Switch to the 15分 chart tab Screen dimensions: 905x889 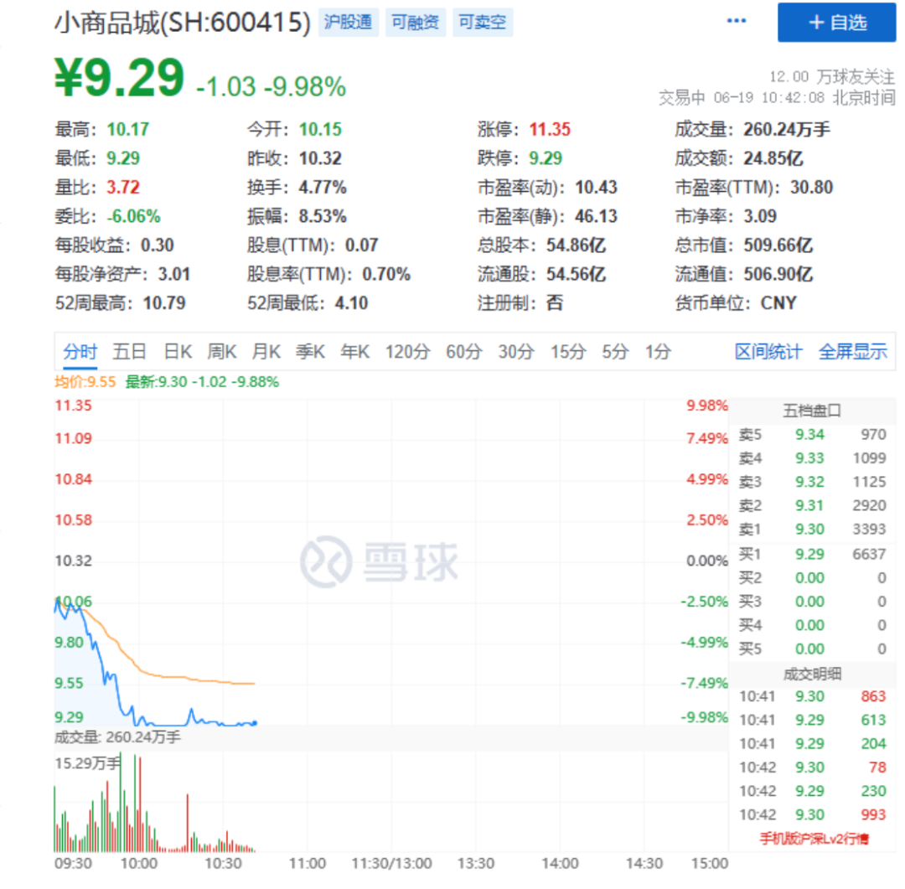click(x=568, y=352)
